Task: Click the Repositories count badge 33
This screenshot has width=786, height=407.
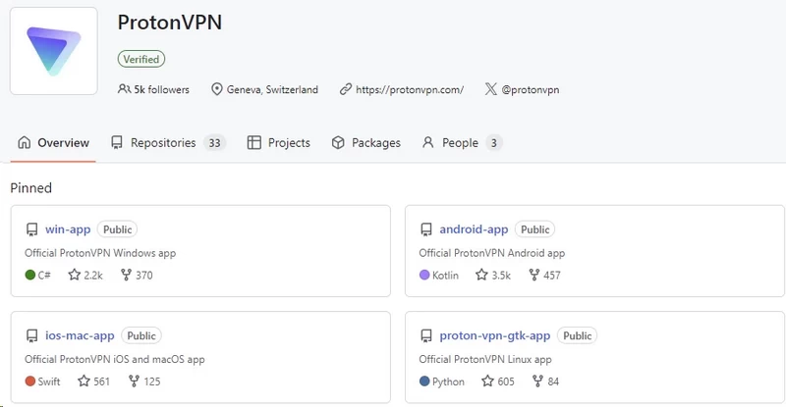Action: (x=214, y=143)
